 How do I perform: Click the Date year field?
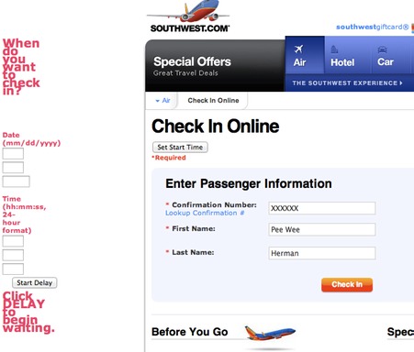tap(17, 181)
